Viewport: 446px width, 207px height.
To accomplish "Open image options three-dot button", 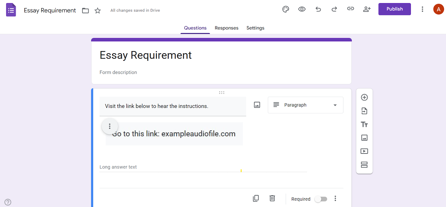I will click(x=110, y=126).
